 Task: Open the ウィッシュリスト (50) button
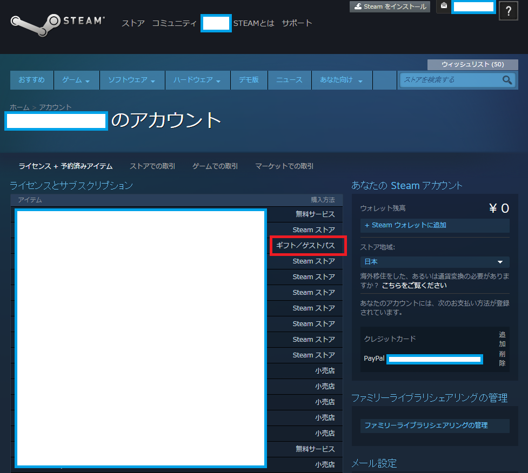click(472, 64)
